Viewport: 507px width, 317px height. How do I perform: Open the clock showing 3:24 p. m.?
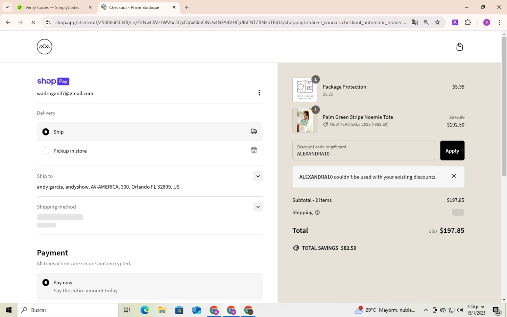coord(476,310)
